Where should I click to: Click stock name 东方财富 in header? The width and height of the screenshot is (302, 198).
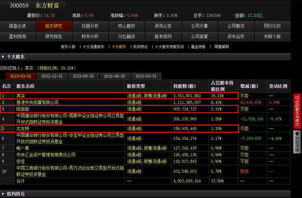(x=47, y=5)
